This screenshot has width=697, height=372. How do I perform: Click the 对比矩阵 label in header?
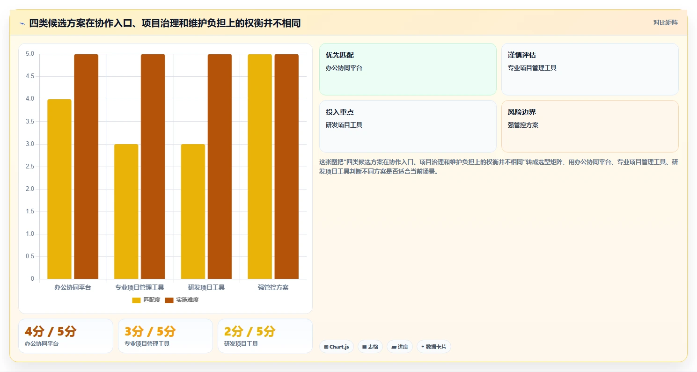[x=665, y=22]
